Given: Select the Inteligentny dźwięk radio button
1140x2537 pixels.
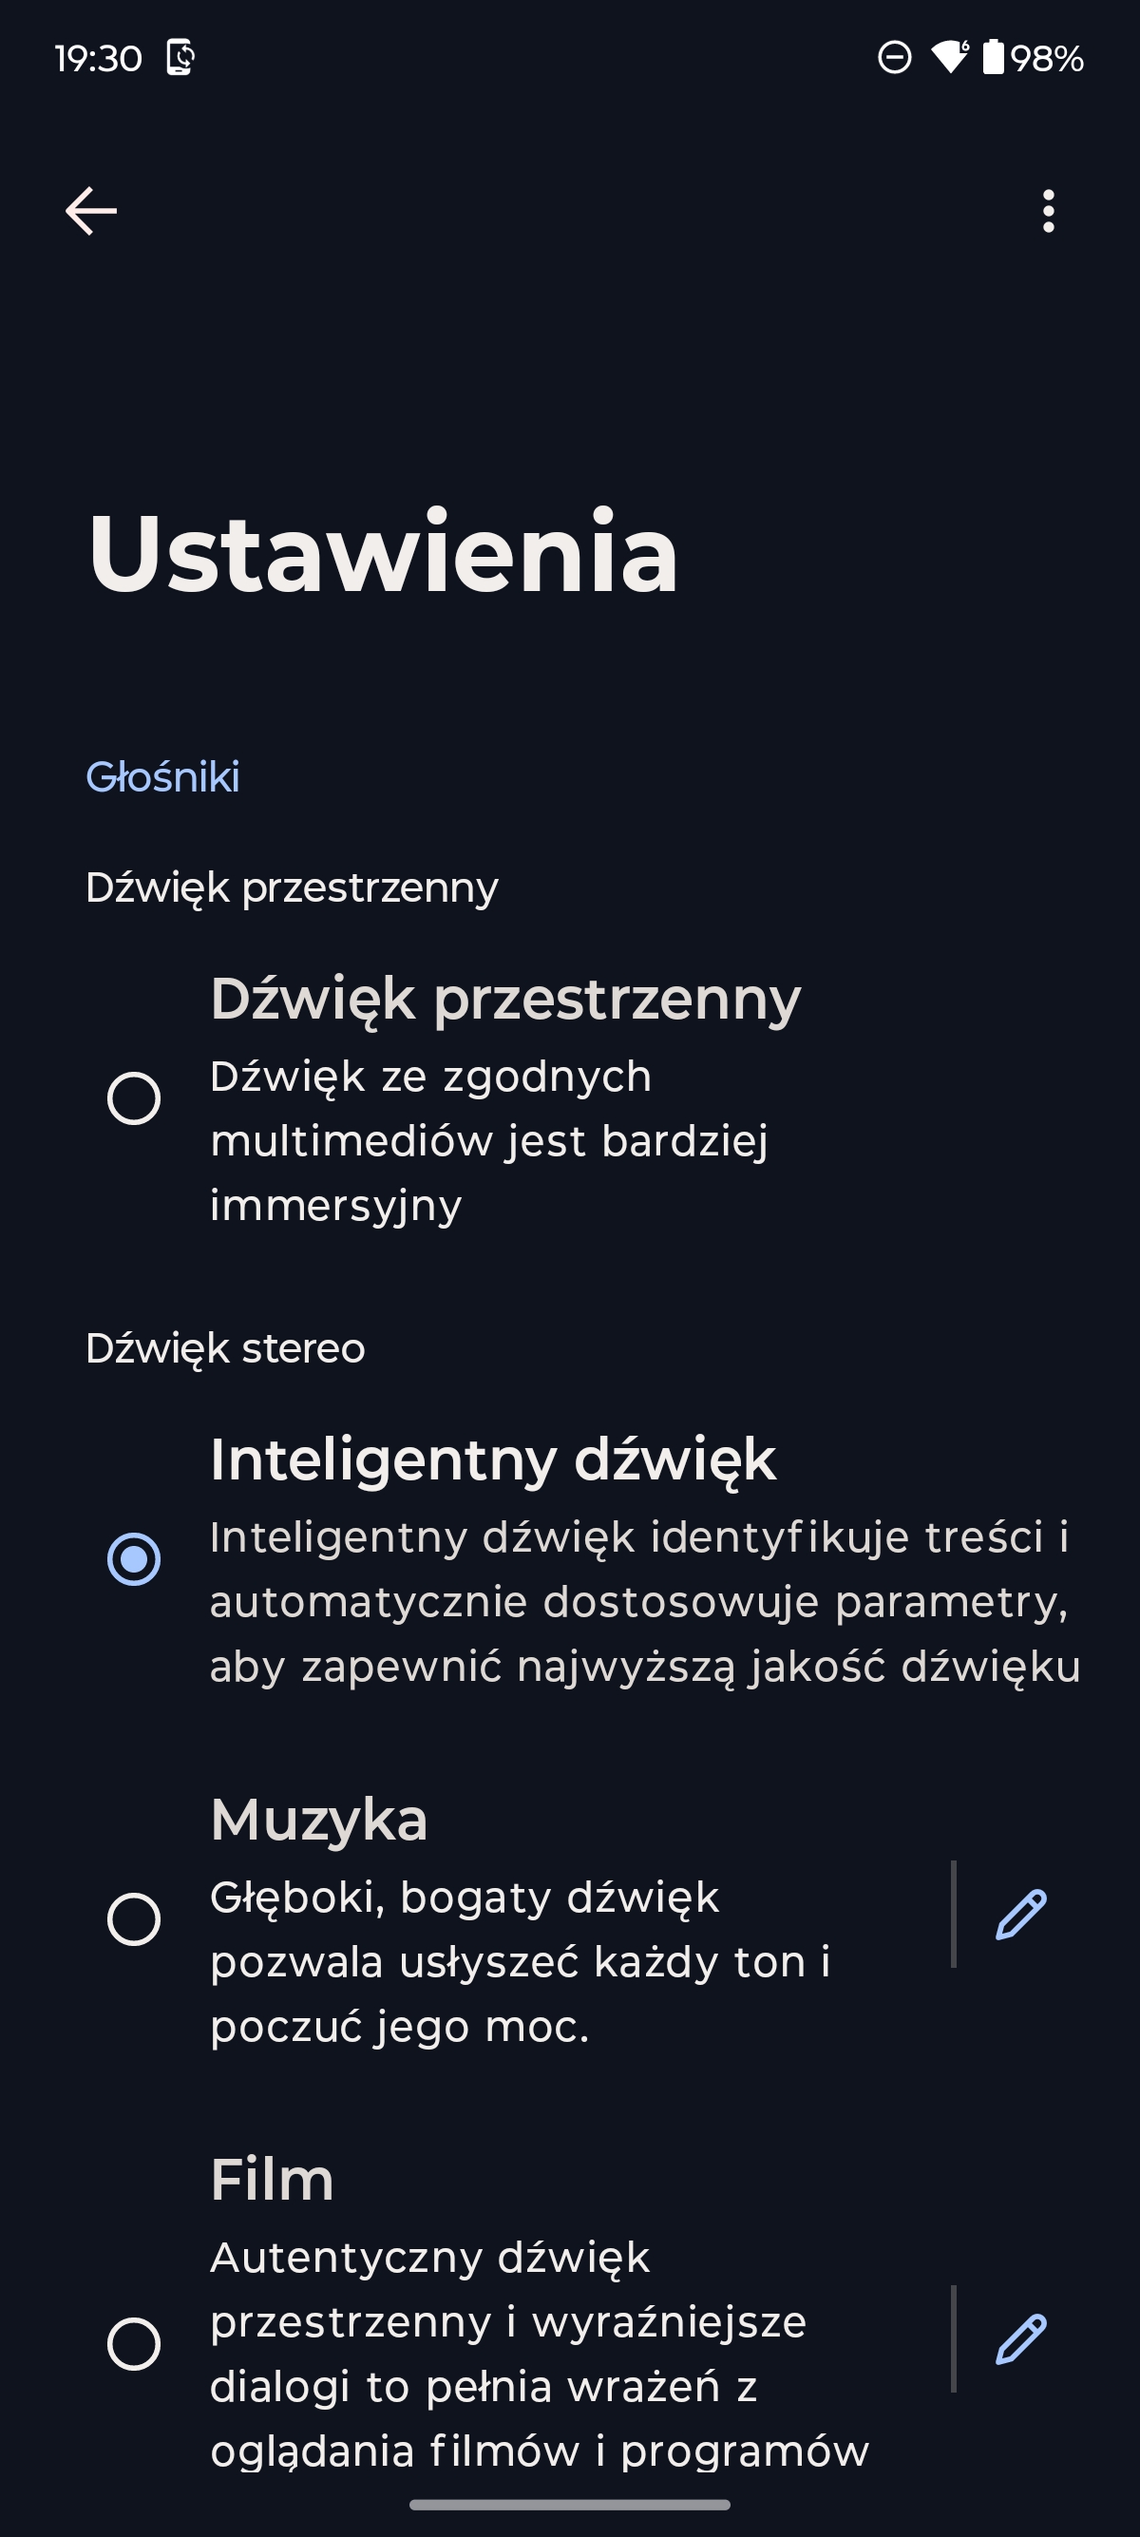Looking at the screenshot, I should [x=134, y=1559].
